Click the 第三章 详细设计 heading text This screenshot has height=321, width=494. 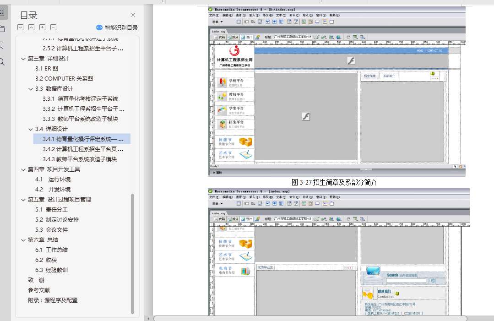(x=48, y=59)
